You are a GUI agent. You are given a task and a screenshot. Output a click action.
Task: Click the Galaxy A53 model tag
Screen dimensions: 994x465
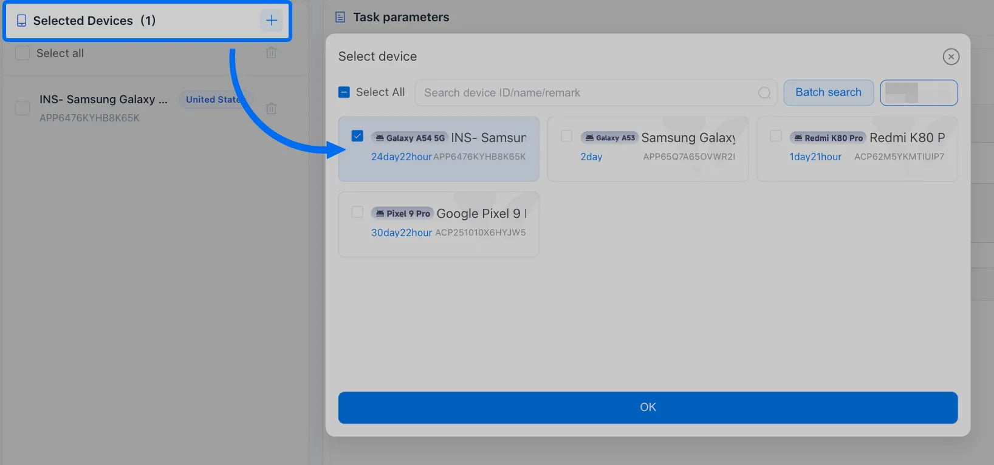click(609, 138)
